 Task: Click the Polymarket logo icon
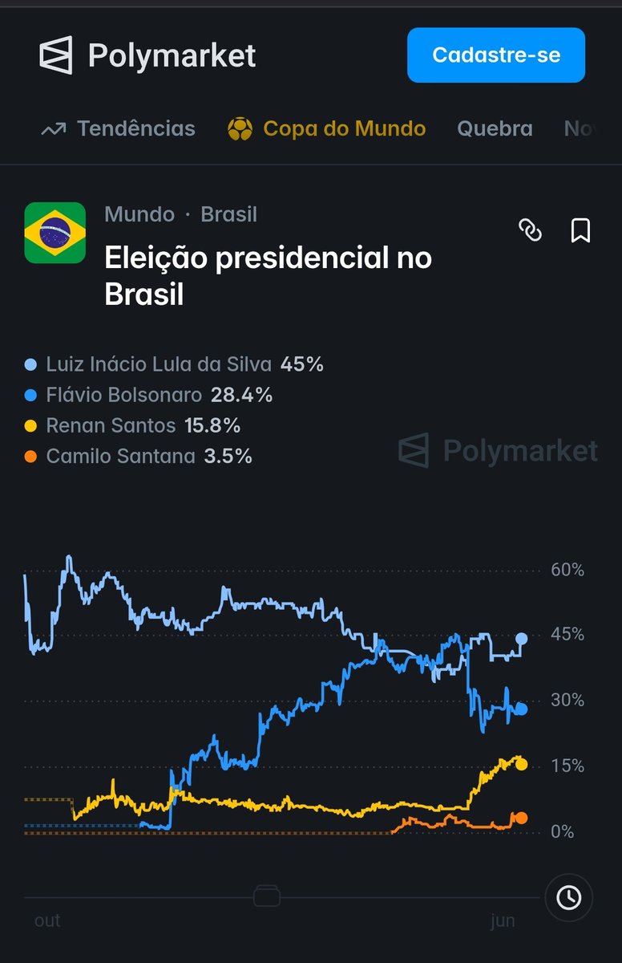[56, 56]
